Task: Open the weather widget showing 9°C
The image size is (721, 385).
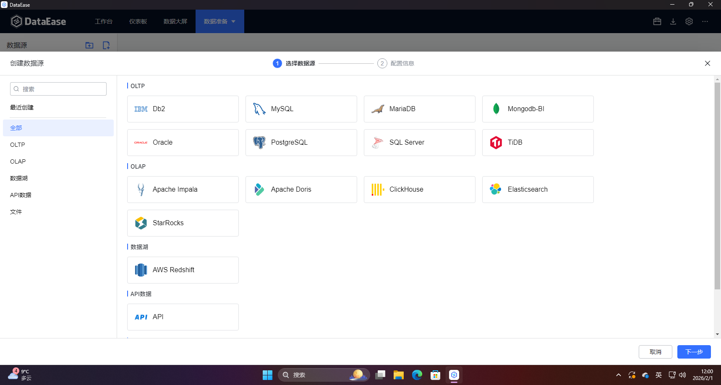Action: pyautogui.click(x=20, y=375)
